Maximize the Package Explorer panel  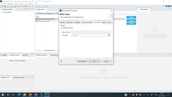33,8
